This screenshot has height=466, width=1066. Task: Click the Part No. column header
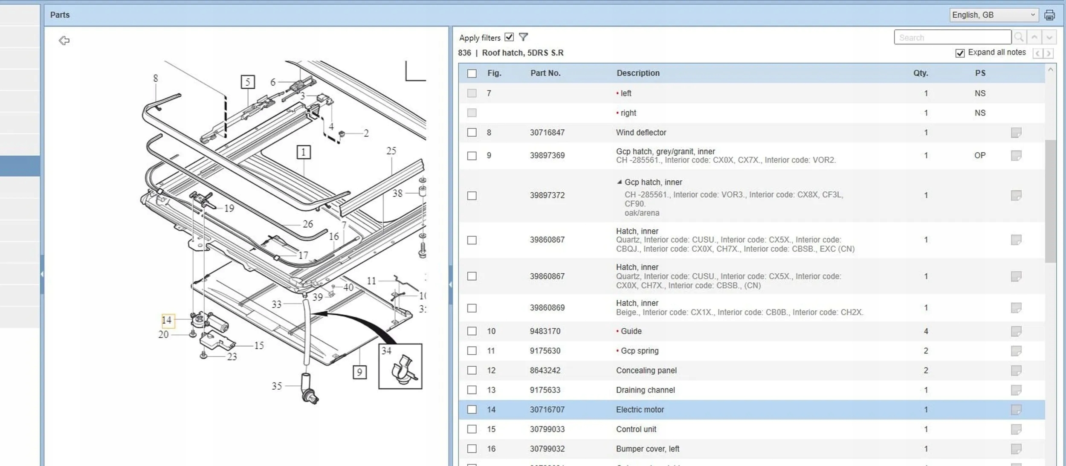point(545,73)
